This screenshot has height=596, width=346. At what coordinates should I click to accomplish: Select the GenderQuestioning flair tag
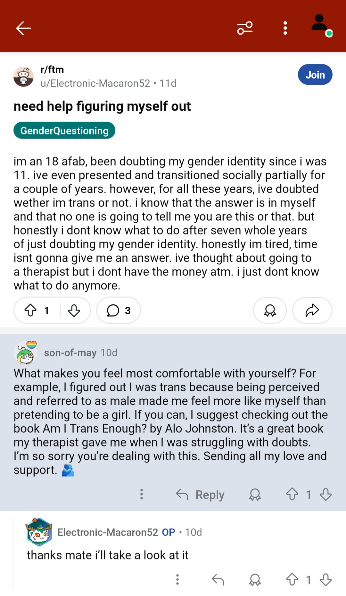pos(64,131)
